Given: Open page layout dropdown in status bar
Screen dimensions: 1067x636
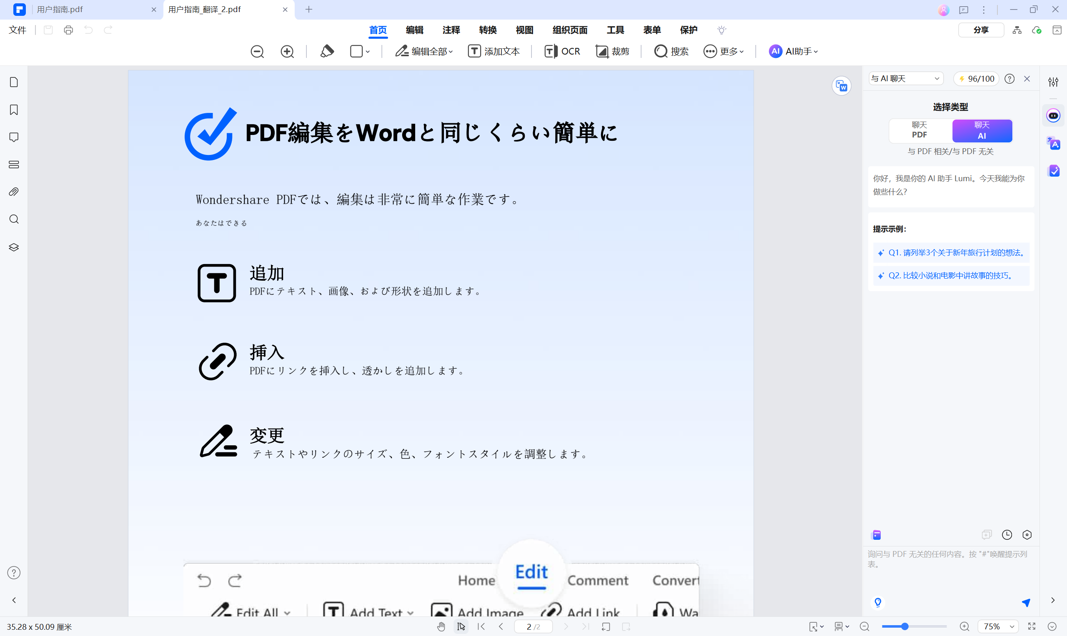Looking at the screenshot, I should 842,626.
